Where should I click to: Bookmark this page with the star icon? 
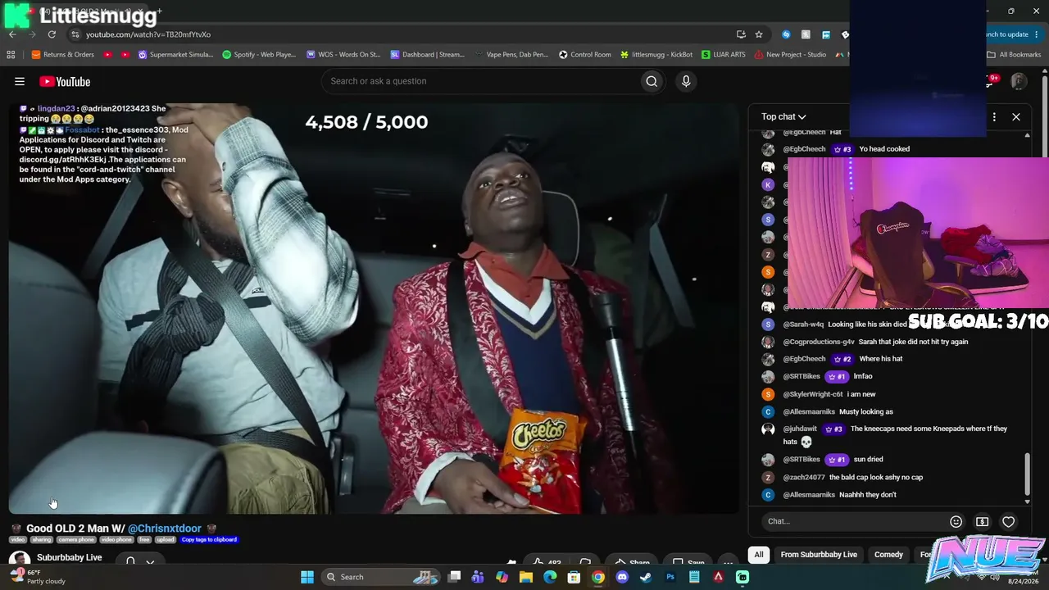click(759, 34)
